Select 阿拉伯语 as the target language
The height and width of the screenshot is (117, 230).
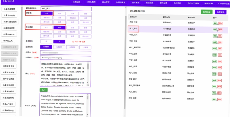point(85,37)
